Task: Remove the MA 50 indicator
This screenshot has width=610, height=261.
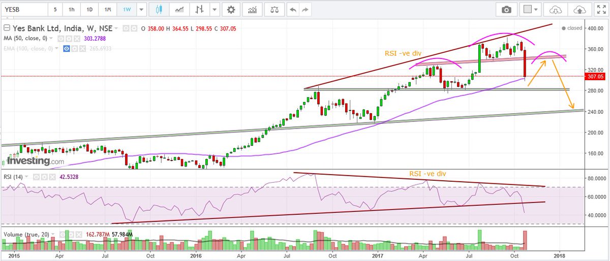Action: tap(77, 39)
